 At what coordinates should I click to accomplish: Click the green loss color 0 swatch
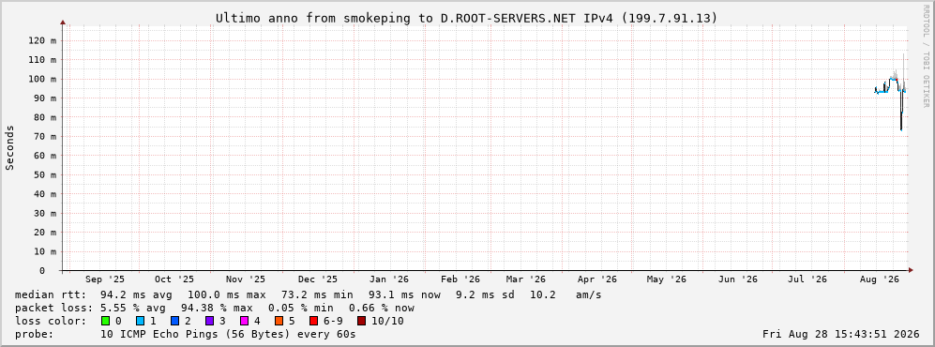pos(106,321)
